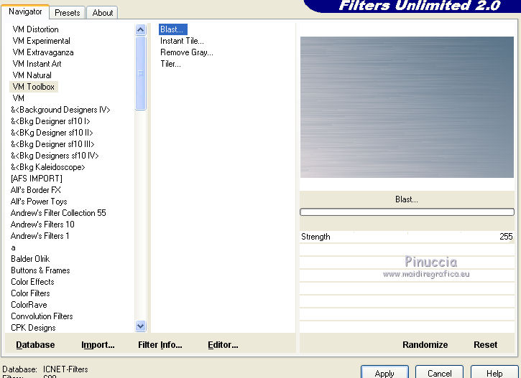Select Andrew's Filter Collection 55

[58, 213]
